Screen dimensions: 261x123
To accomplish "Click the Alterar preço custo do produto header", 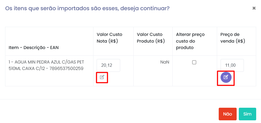I will [x=190, y=41].
